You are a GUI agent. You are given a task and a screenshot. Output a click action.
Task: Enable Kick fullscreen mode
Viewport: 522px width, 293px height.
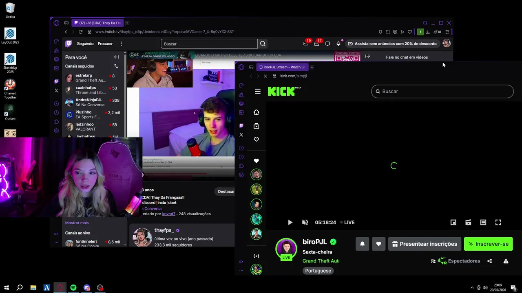(x=498, y=222)
